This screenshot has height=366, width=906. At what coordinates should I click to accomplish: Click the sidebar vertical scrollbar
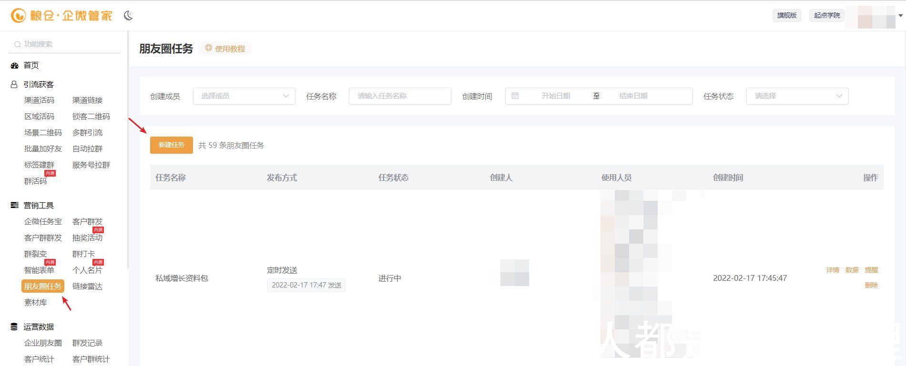pyautogui.click(x=127, y=150)
